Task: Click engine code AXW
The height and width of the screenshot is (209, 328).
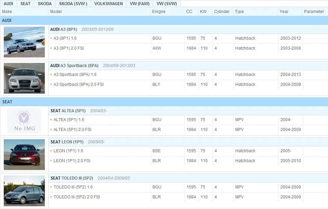Action: click(x=157, y=48)
